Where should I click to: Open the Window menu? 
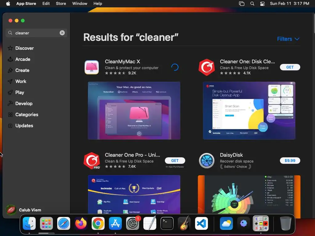[80, 4]
